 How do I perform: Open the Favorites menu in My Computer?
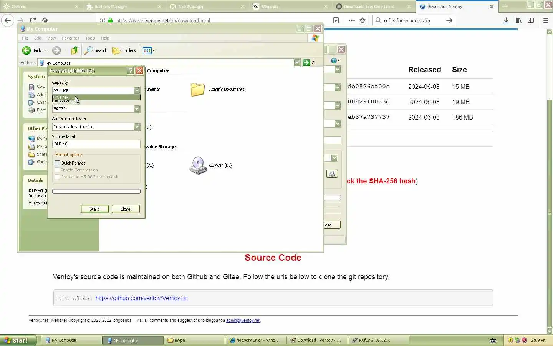point(70,38)
